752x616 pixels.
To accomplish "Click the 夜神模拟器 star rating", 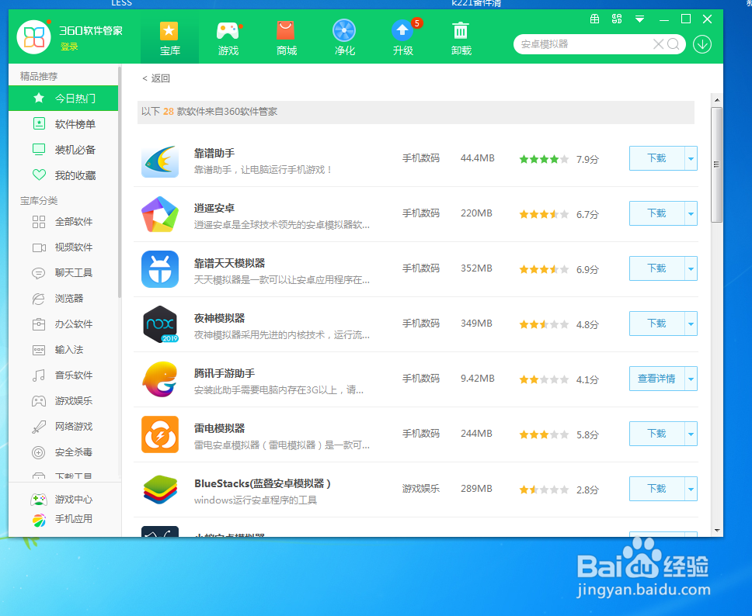I will tap(544, 324).
